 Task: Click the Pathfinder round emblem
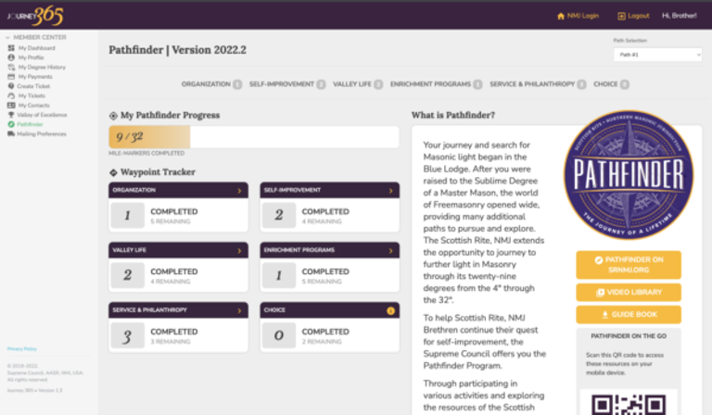(x=629, y=175)
